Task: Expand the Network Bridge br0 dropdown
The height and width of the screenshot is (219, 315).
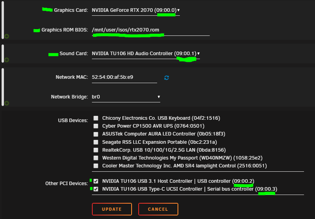Action: coord(126,97)
